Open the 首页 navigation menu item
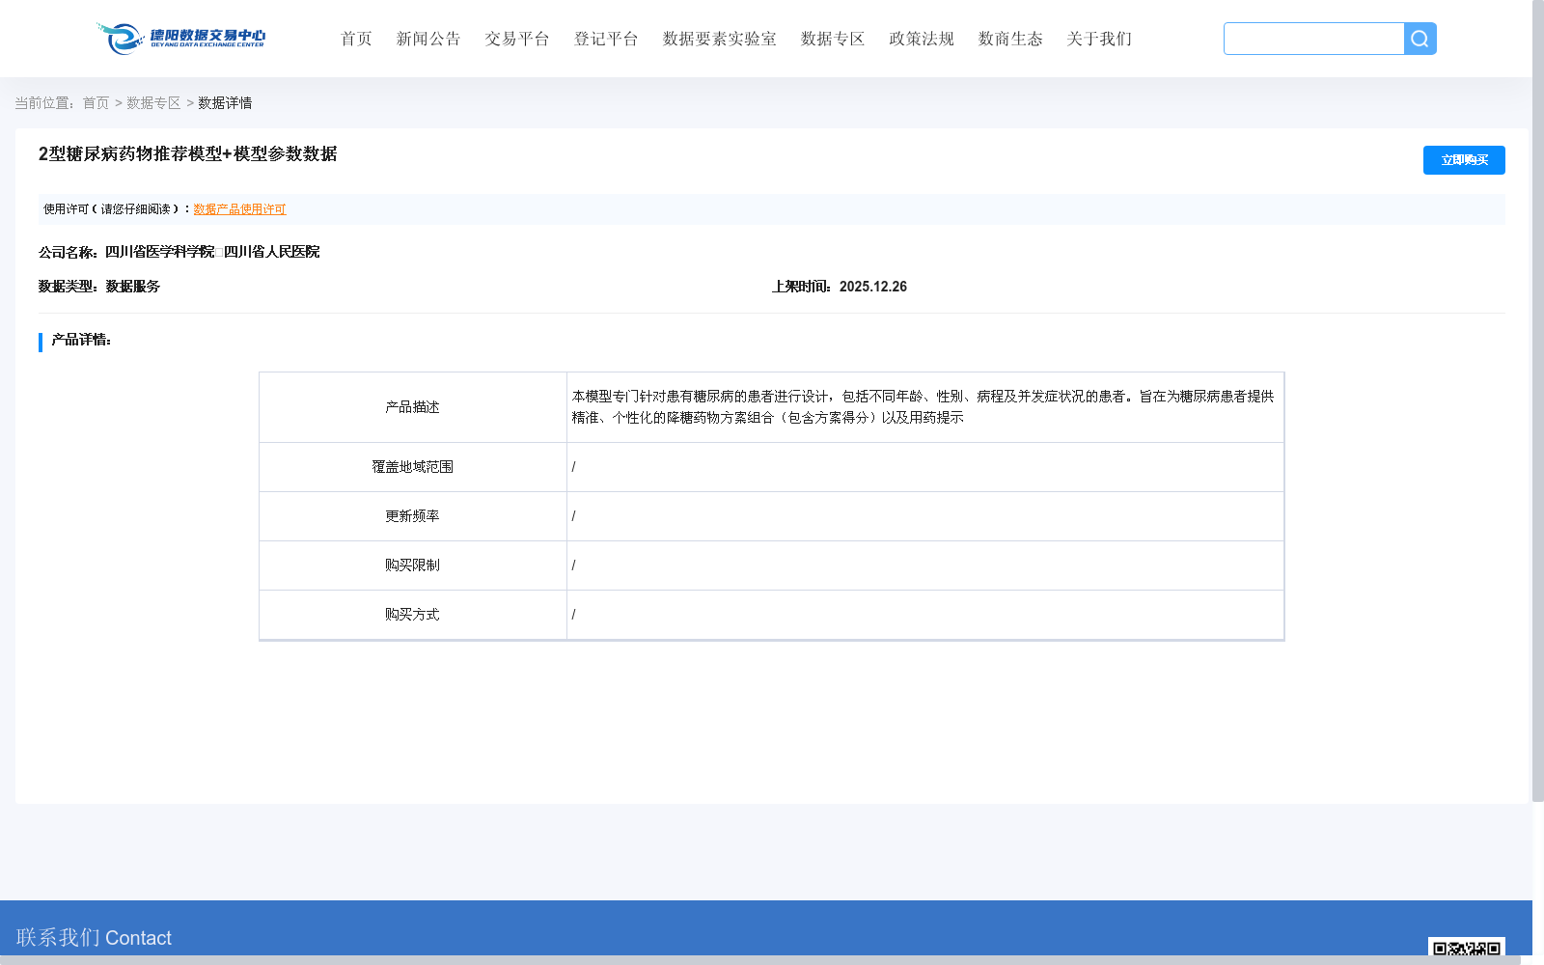The height and width of the screenshot is (965, 1544). [x=356, y=39]
